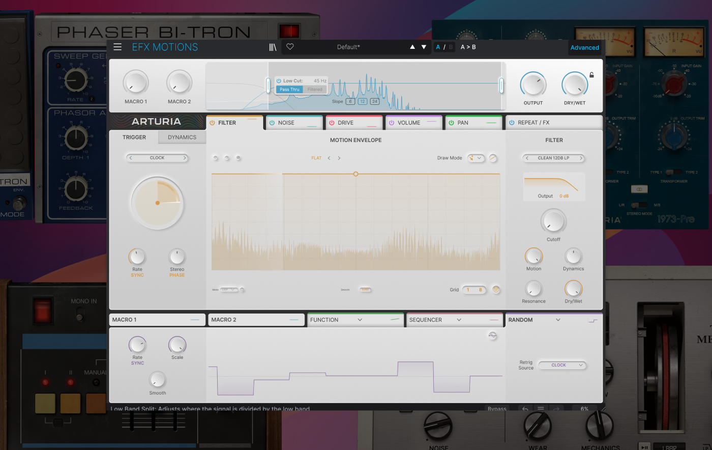The image size is (712, 450).
Task: Expand the RANDOM tab dropdown arrow
Action: (x=558, y=320)
